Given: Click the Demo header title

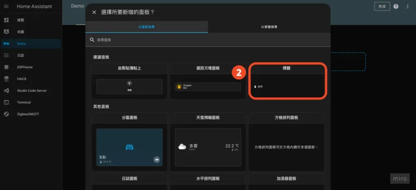Looking at the screenshot, I should pyautogui.click(x=78, y=6).
